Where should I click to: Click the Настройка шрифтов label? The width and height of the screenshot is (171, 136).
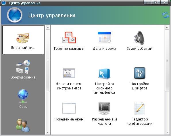(140, 86)
